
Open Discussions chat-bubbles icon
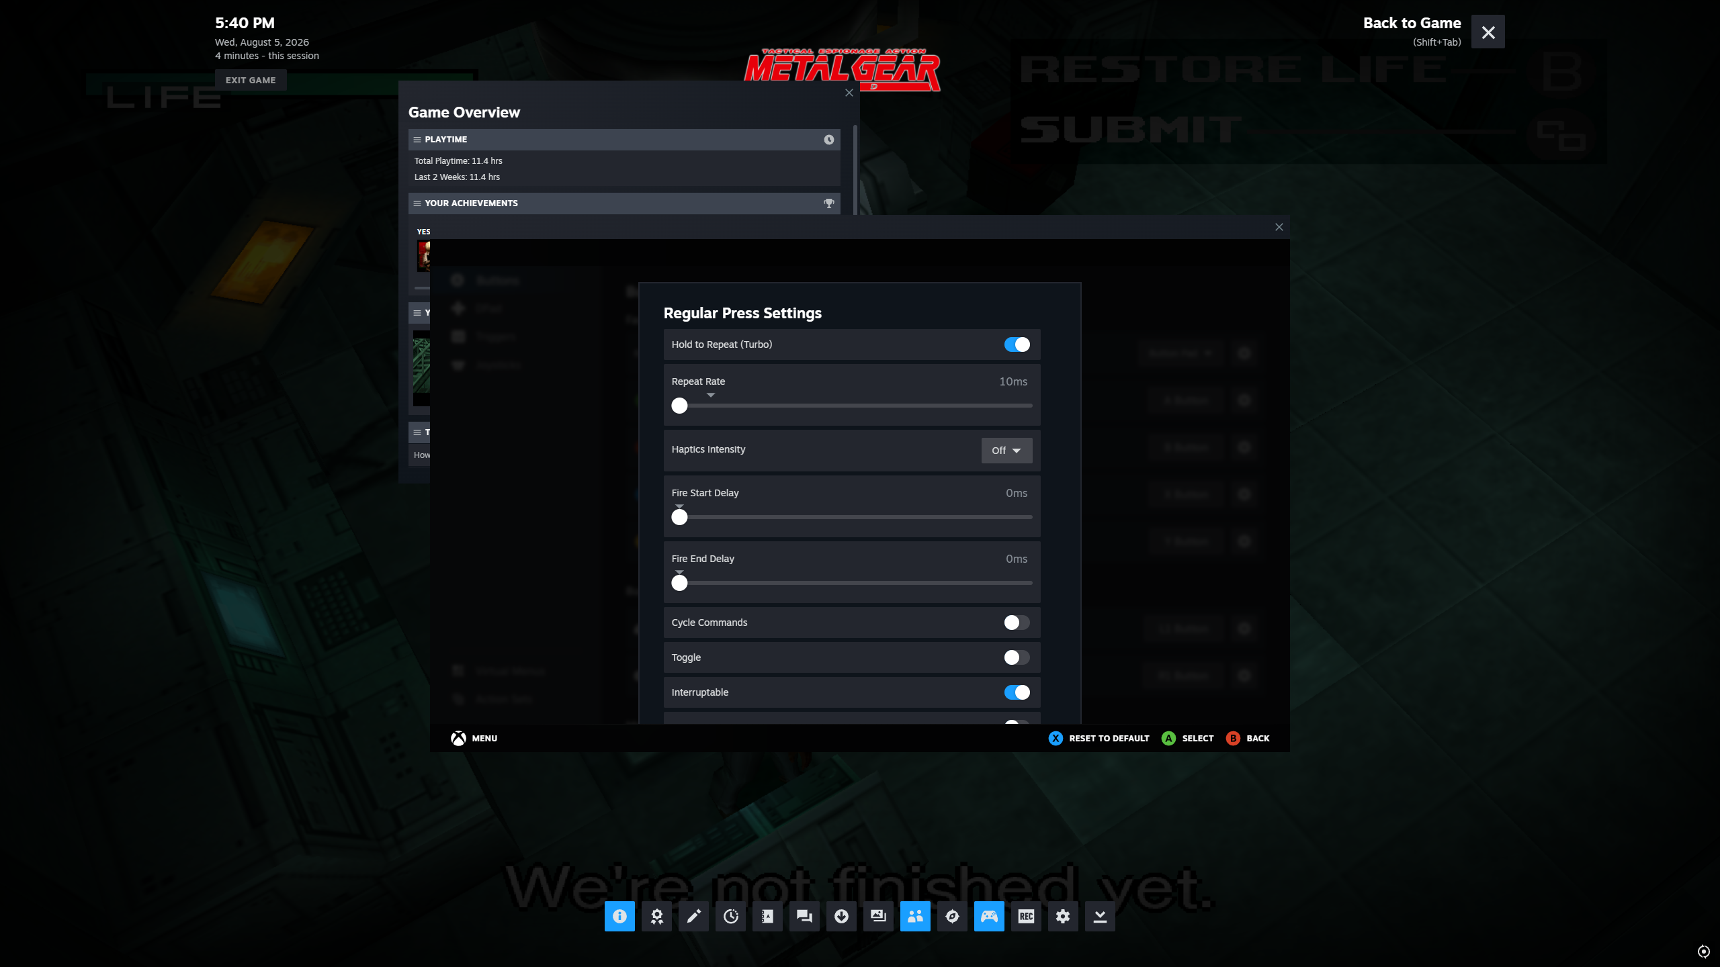(x=804, y=916)
